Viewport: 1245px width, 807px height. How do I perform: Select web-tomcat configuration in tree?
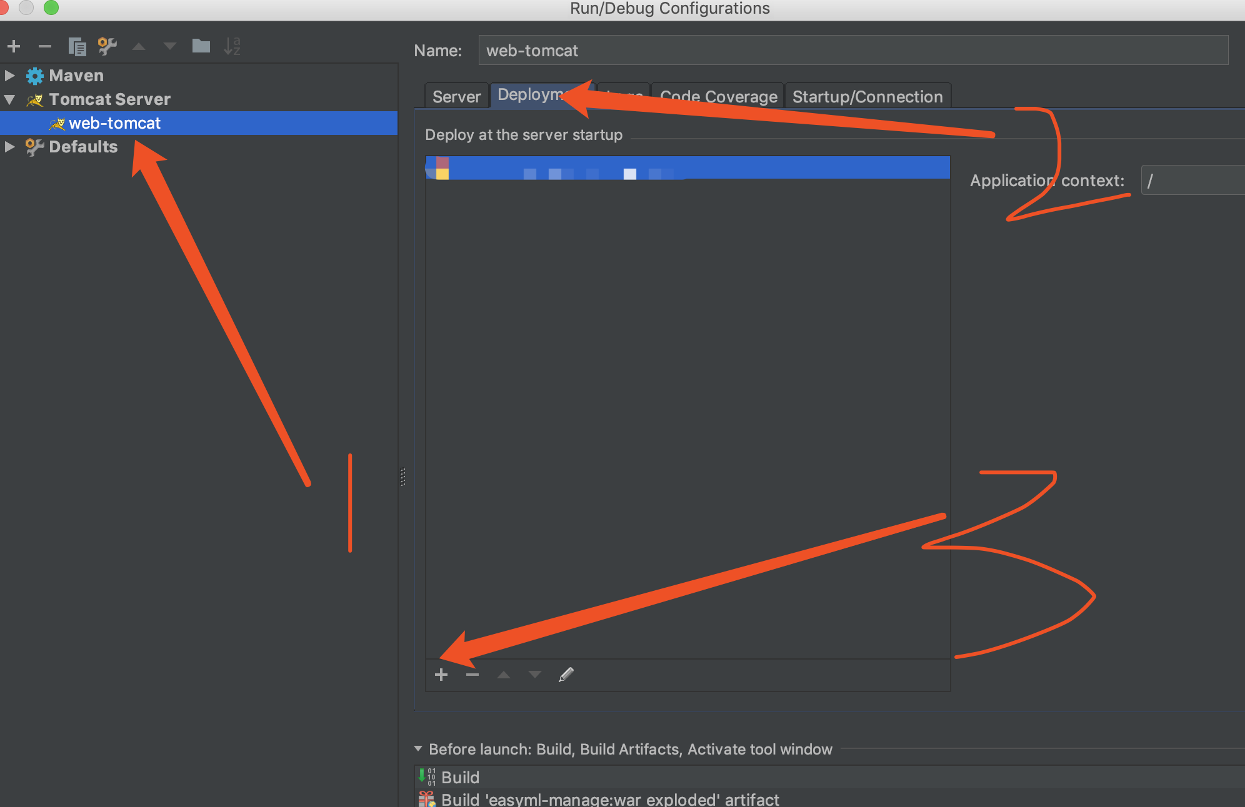[199, 123]
